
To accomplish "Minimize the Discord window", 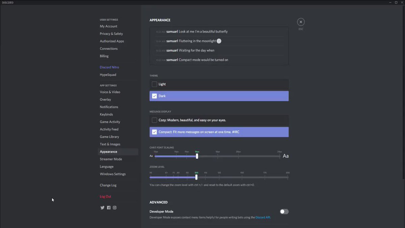I will click(390, 2).
